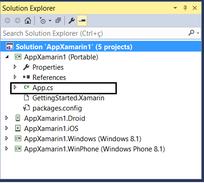The height and width of the screenshot is (183, 204).
Task: Open the Pending Changes Filter clock icon
Action: pos(43,20)
